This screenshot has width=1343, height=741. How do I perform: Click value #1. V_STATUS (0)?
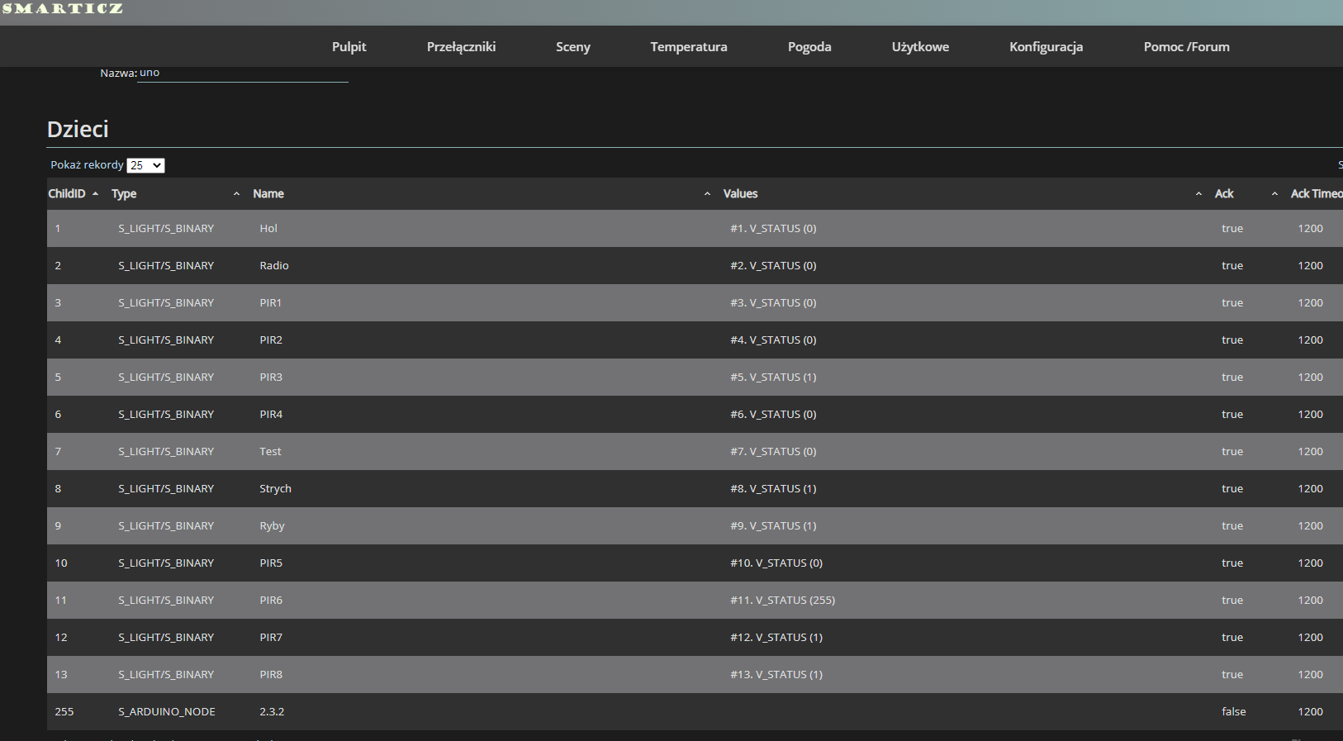[773, 228]
